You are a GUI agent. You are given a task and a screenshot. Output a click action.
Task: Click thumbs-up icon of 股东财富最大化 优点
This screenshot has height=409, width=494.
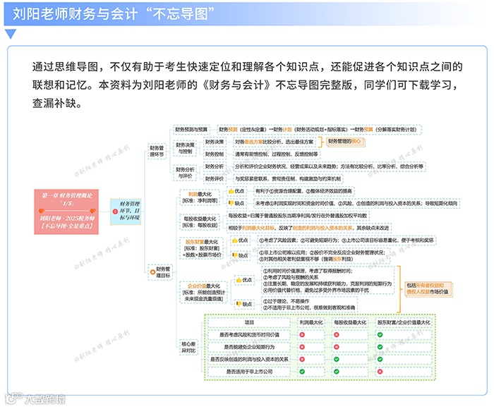coord(235,240)
